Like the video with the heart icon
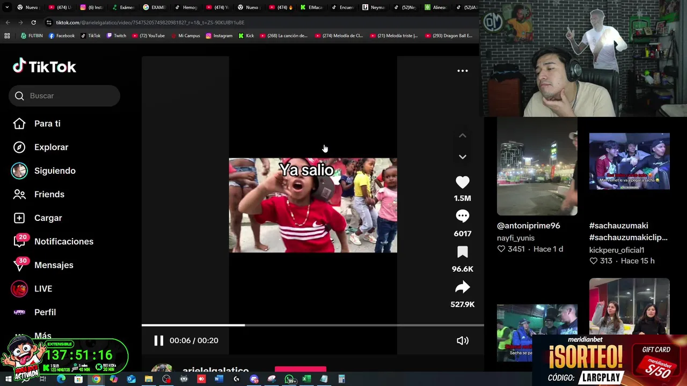Viewport: 687px width, 386px height. point(462,182)
